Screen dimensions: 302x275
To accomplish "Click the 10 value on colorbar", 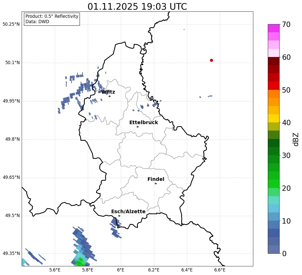I will tap(286, 221).
